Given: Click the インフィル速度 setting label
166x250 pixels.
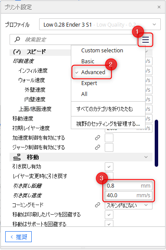Looking at the screenshot, I should (33, 71).
